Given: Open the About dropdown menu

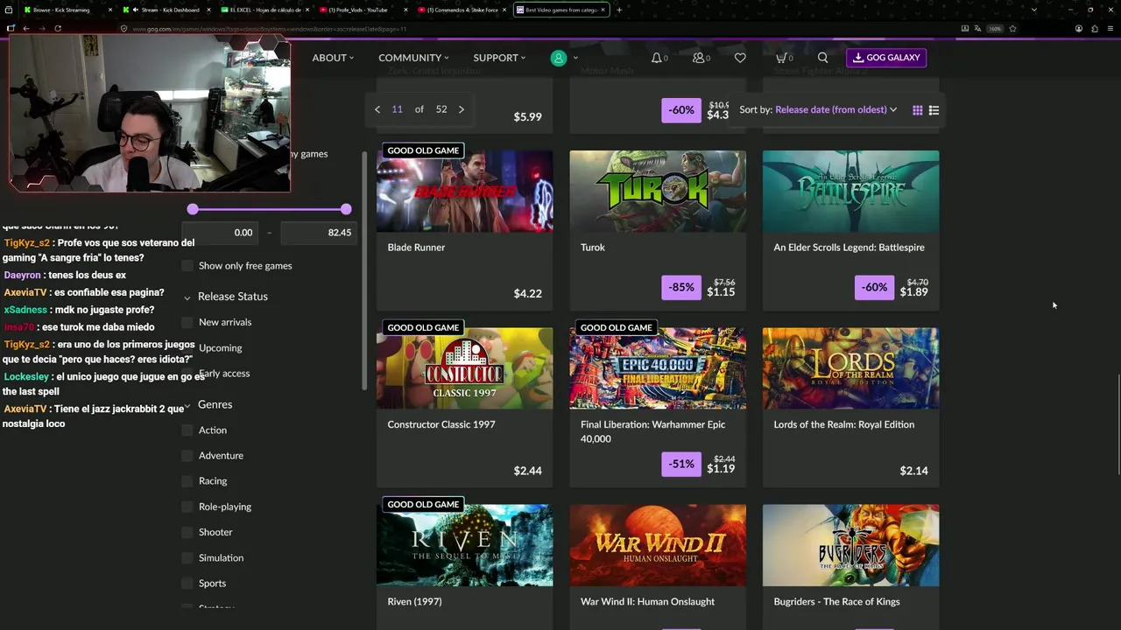Looking at the screenshot, I should [333, 58].
